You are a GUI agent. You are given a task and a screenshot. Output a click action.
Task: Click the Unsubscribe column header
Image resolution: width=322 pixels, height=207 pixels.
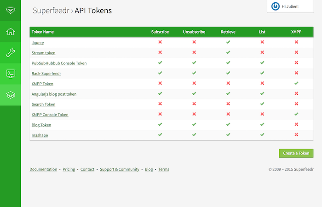(x=194, y=32)
